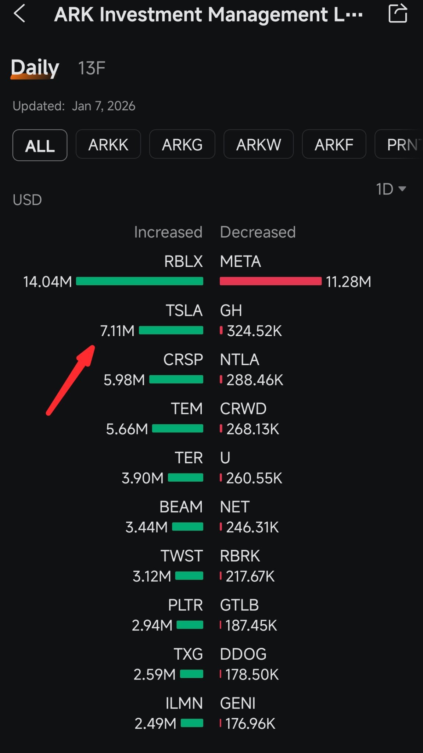The width and height of the screenshot is (423, 753).
Task: Tap the DDOG ticker label
Action: pyautogui.click(x=243, y=654)
